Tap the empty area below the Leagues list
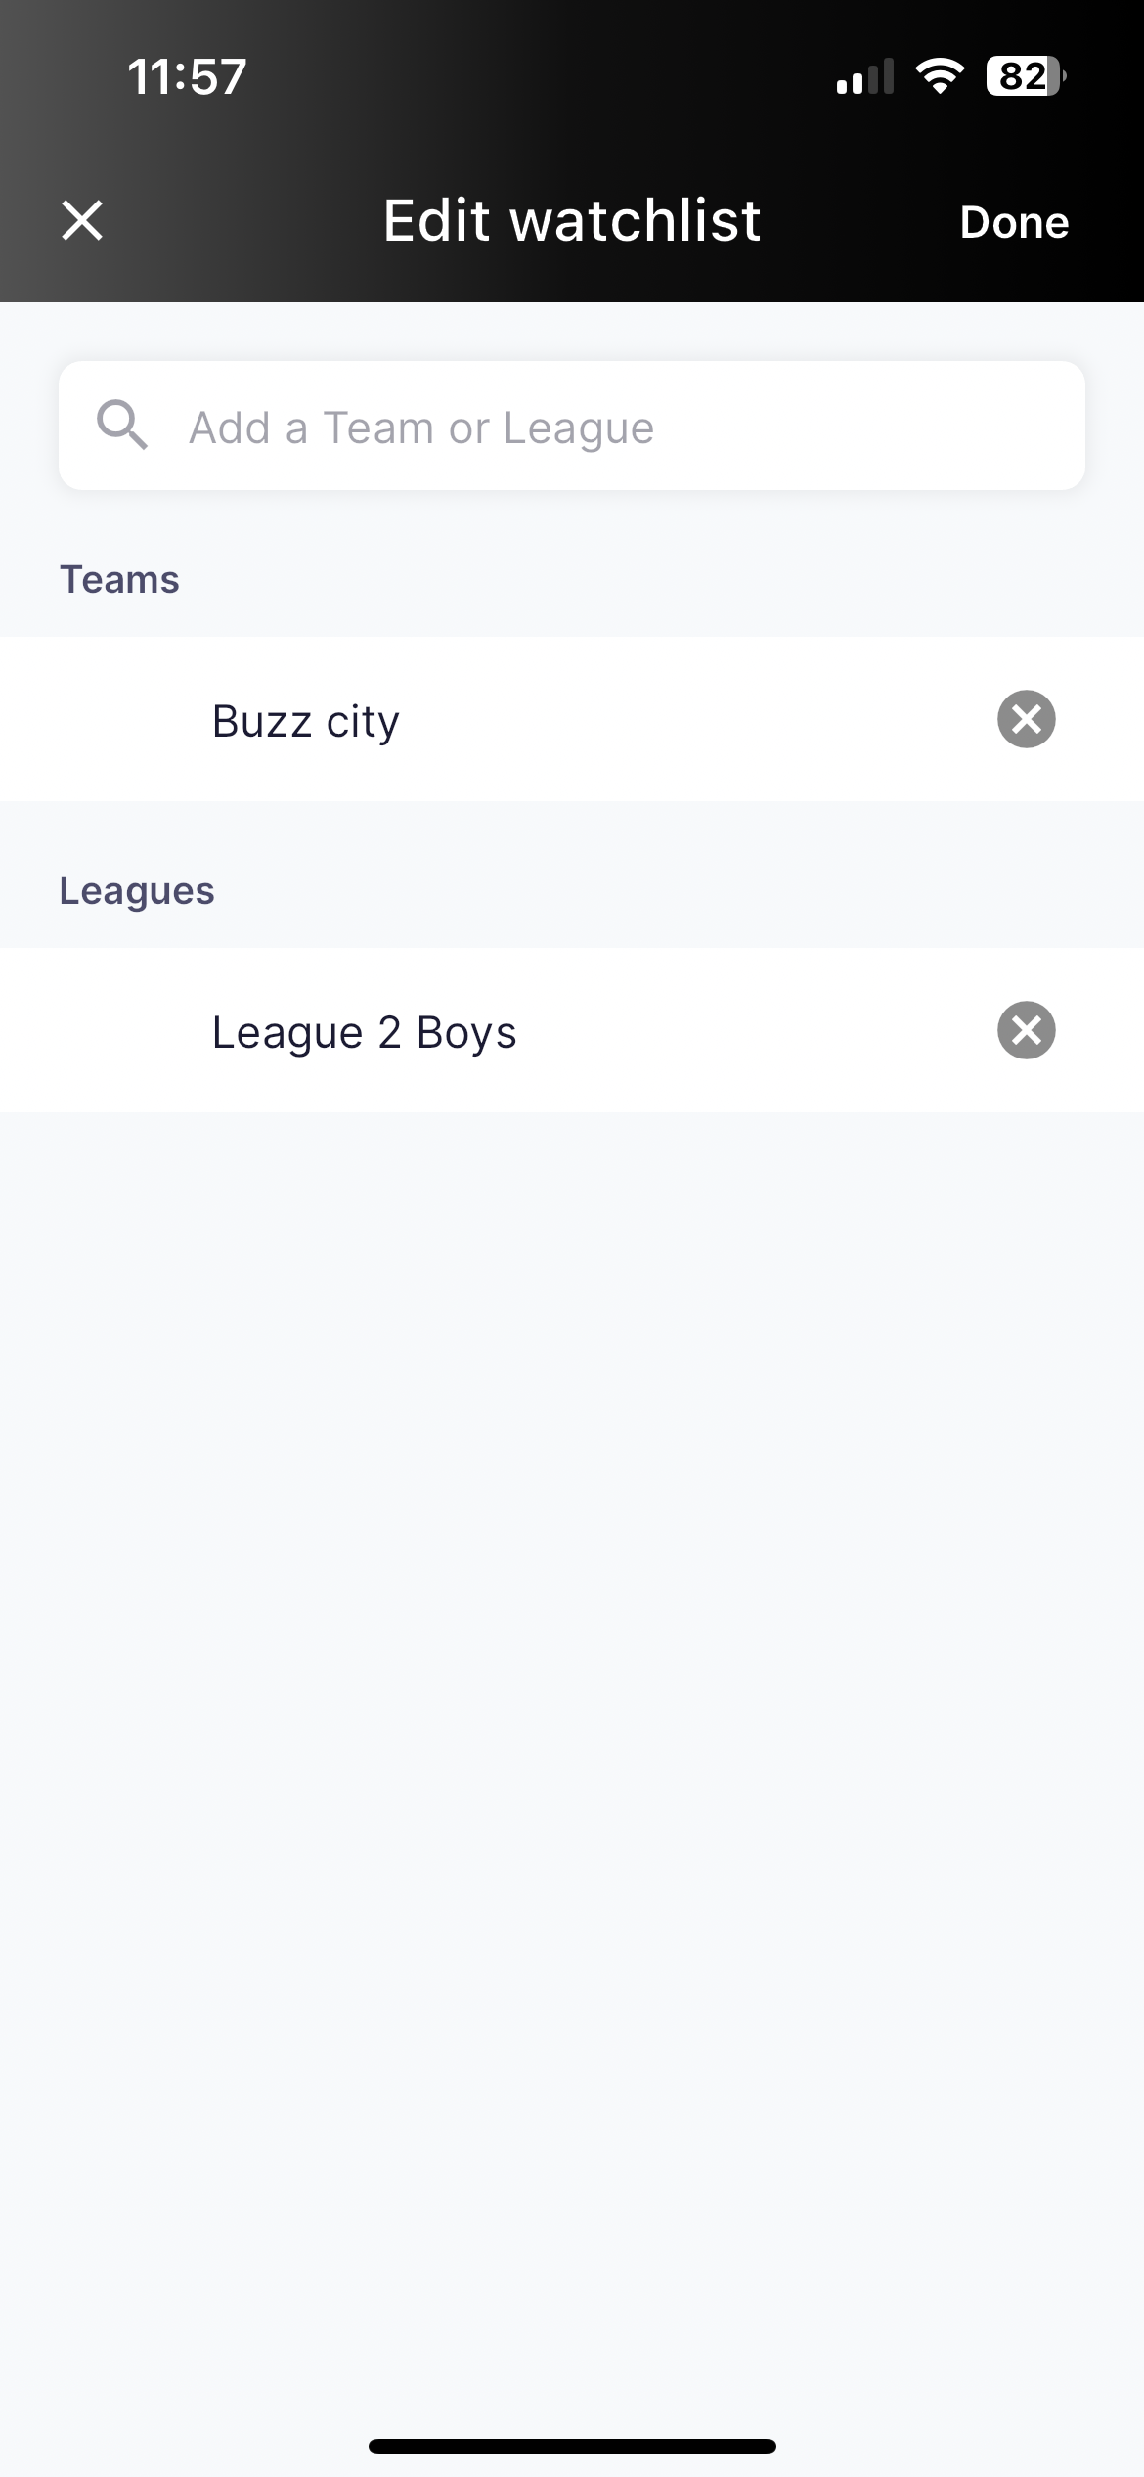This screenshot has width=1144, height=2477. pyautogui.click(x=572, y=1761)
